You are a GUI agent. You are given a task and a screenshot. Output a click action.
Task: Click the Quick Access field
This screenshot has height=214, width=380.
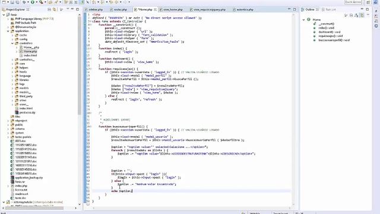(353, 2)
